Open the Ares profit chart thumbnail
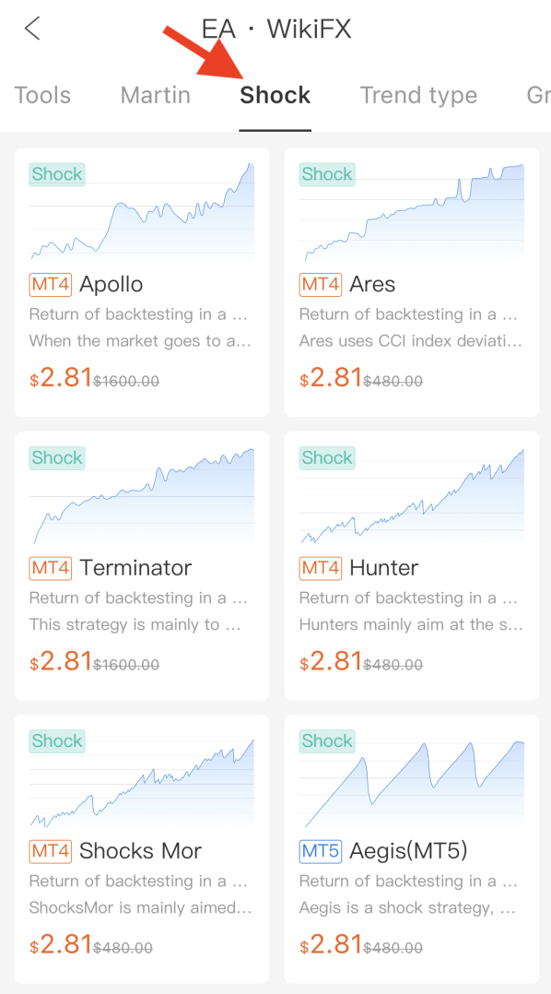The image size is (551, 994). click(412, 211)
